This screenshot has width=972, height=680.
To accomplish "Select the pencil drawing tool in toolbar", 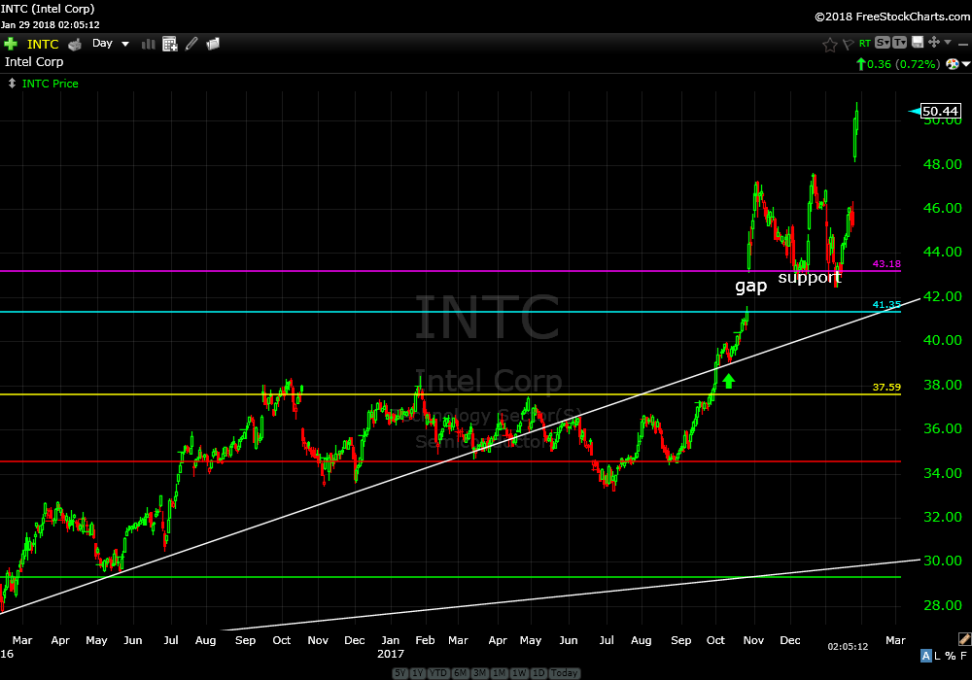I will [x=191, y=44].
